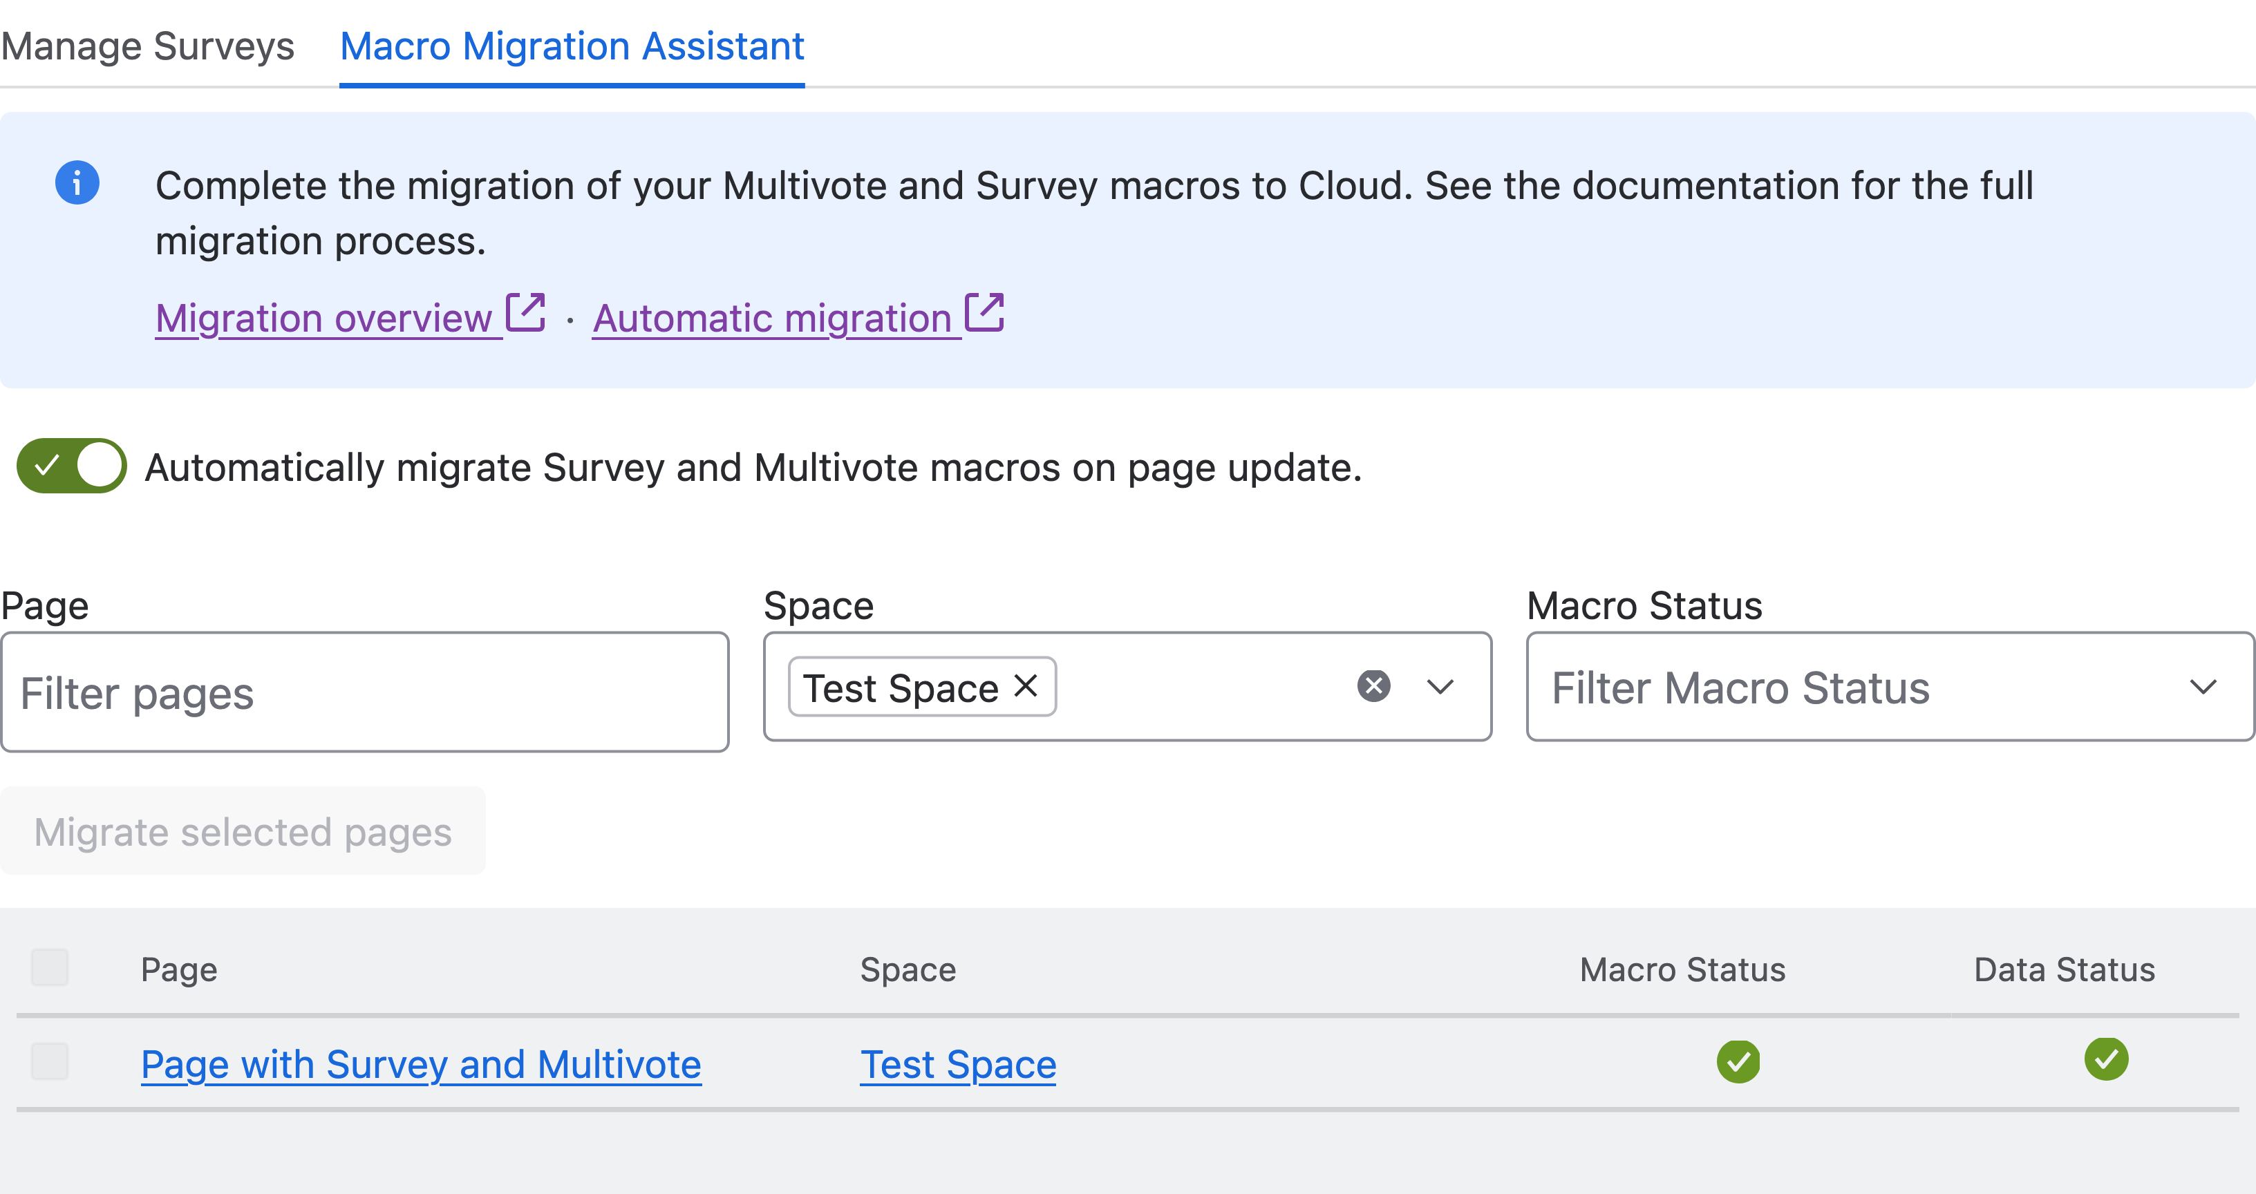
Task: Click external-link icon beside Migration overview
Action: click(527, 312)
